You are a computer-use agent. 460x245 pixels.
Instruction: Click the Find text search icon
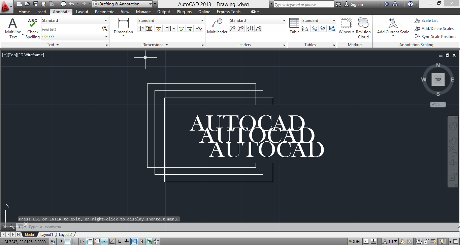[x=105, y=29]
